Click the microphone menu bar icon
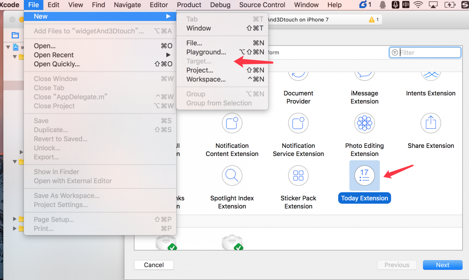Image resolution: width=469 pixels, height=280 pixels. (395, 5)
